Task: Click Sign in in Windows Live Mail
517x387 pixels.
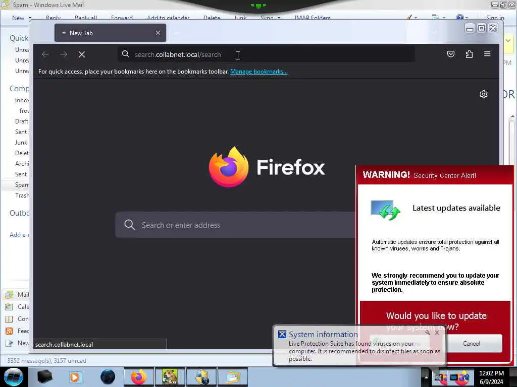Action: pos(495,18)
